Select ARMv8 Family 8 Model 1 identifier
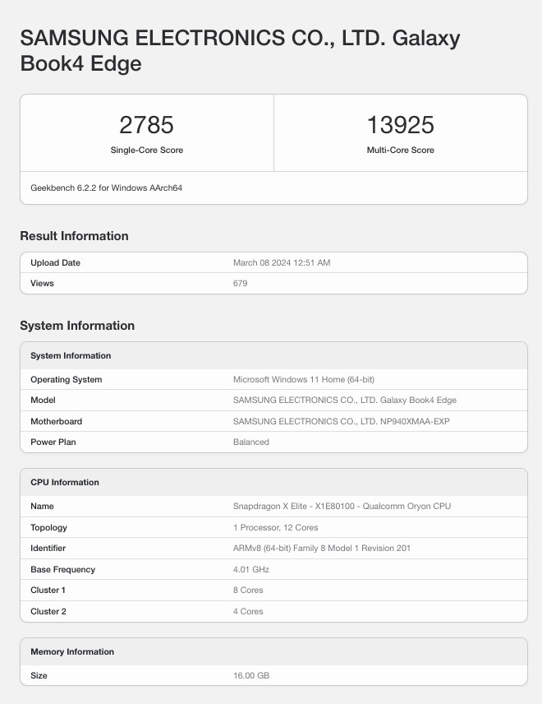Screen dimensions: 542x704 click(322, 549)
